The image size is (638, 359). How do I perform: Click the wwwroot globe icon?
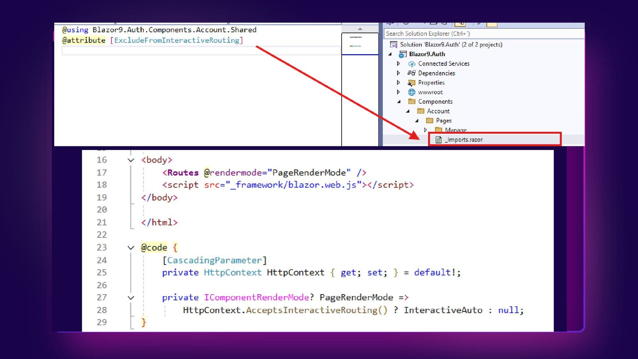pyautogui.click(x=411, y=92)
